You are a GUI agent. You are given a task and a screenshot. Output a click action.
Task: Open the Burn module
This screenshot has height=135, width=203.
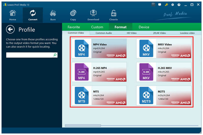tap(53, 15)
